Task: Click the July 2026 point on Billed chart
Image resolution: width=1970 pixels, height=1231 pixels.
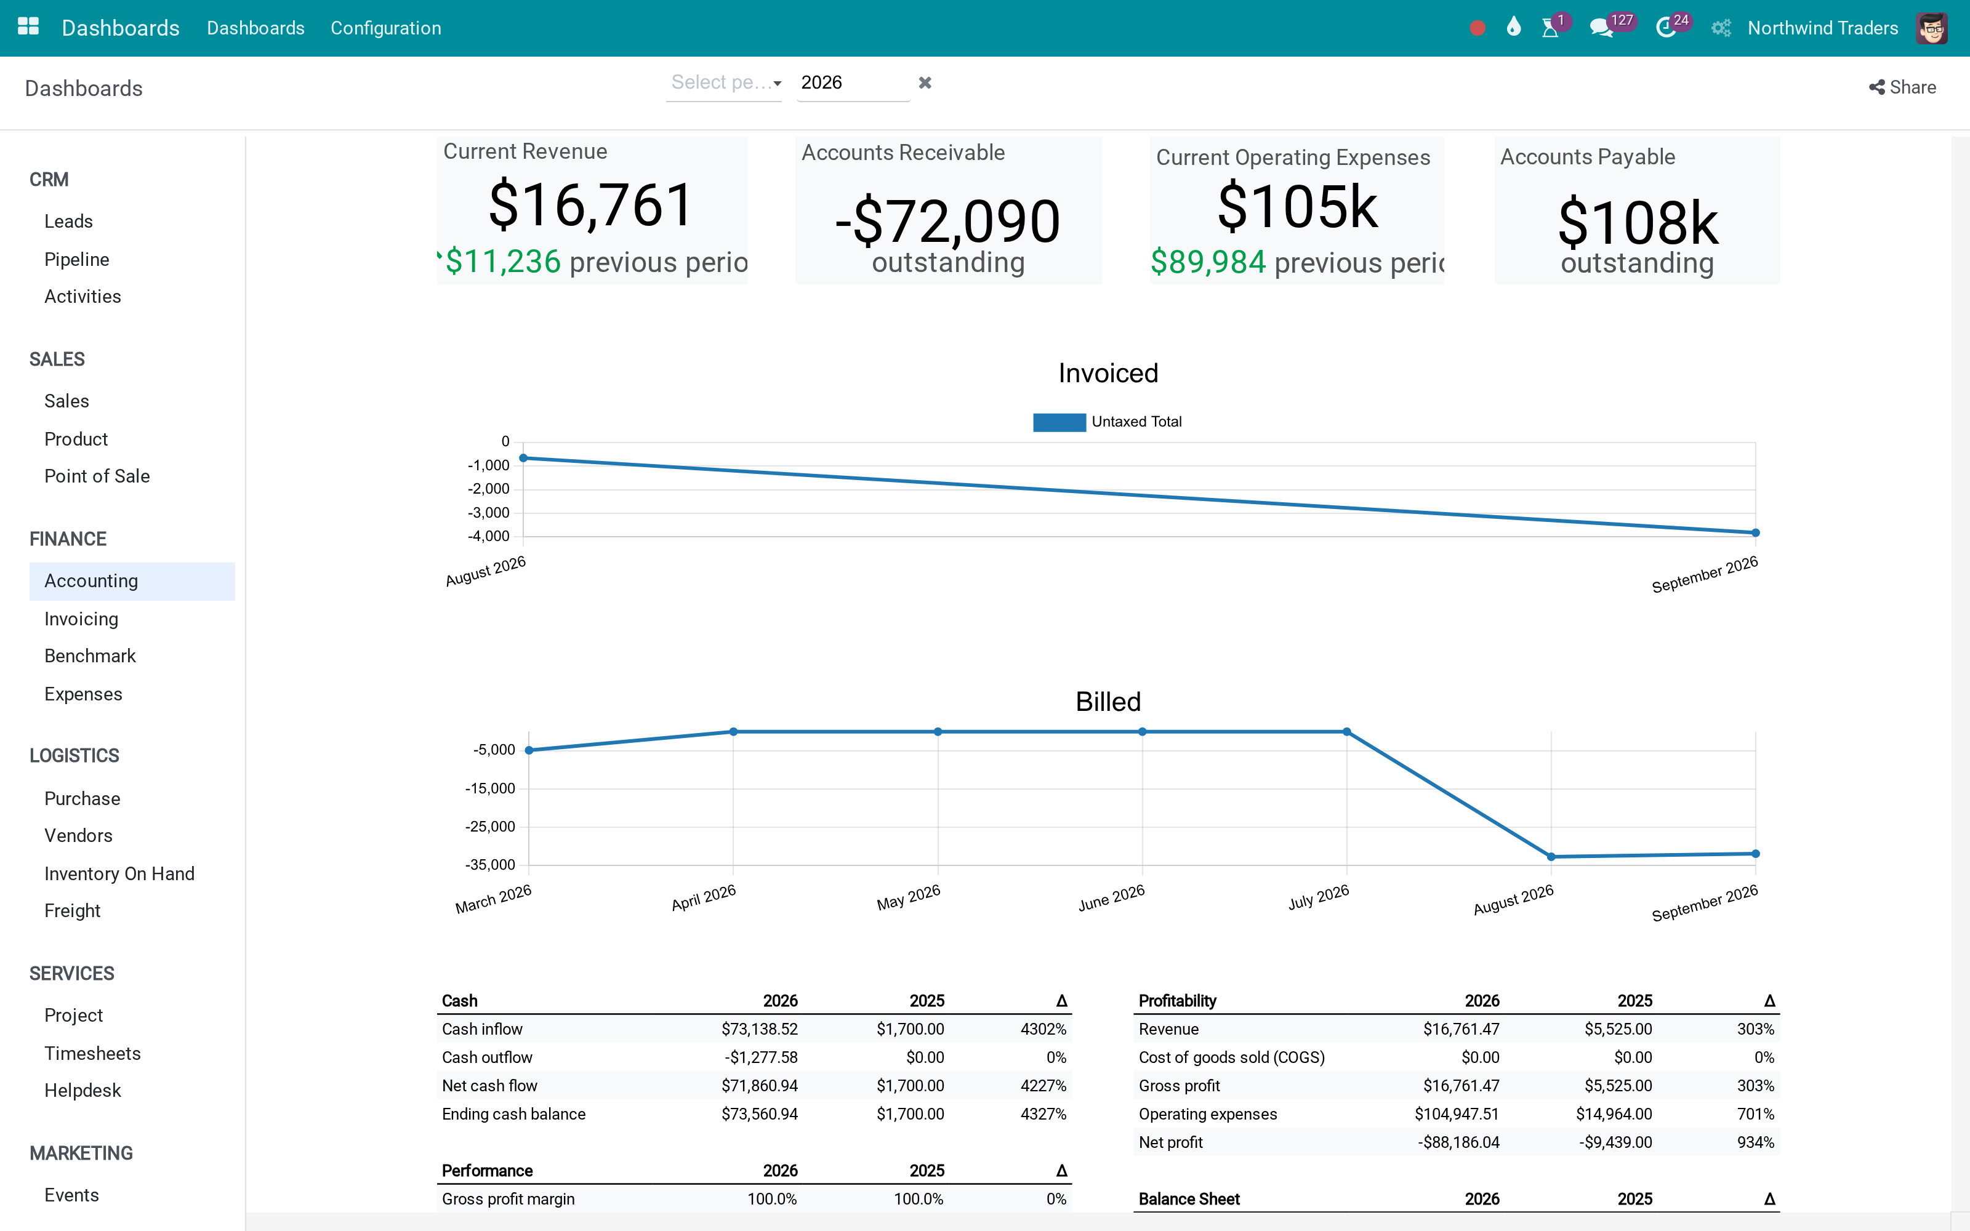Action: (x=1346, y=732)
